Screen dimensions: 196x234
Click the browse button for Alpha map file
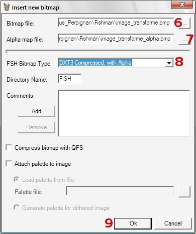point(184,40)
